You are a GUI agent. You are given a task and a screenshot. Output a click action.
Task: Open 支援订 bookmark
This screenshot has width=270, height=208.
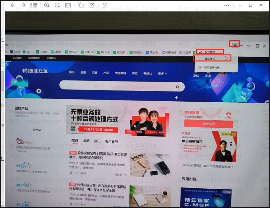(x=87, y=52)
